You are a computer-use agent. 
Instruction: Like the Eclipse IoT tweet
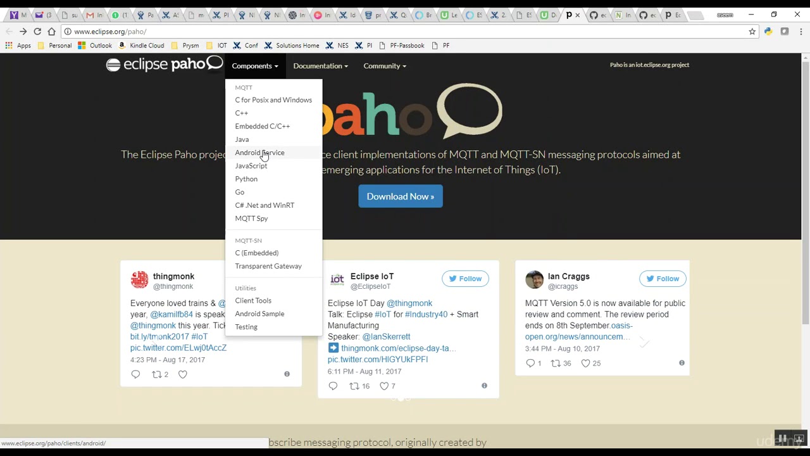point(387,386)
